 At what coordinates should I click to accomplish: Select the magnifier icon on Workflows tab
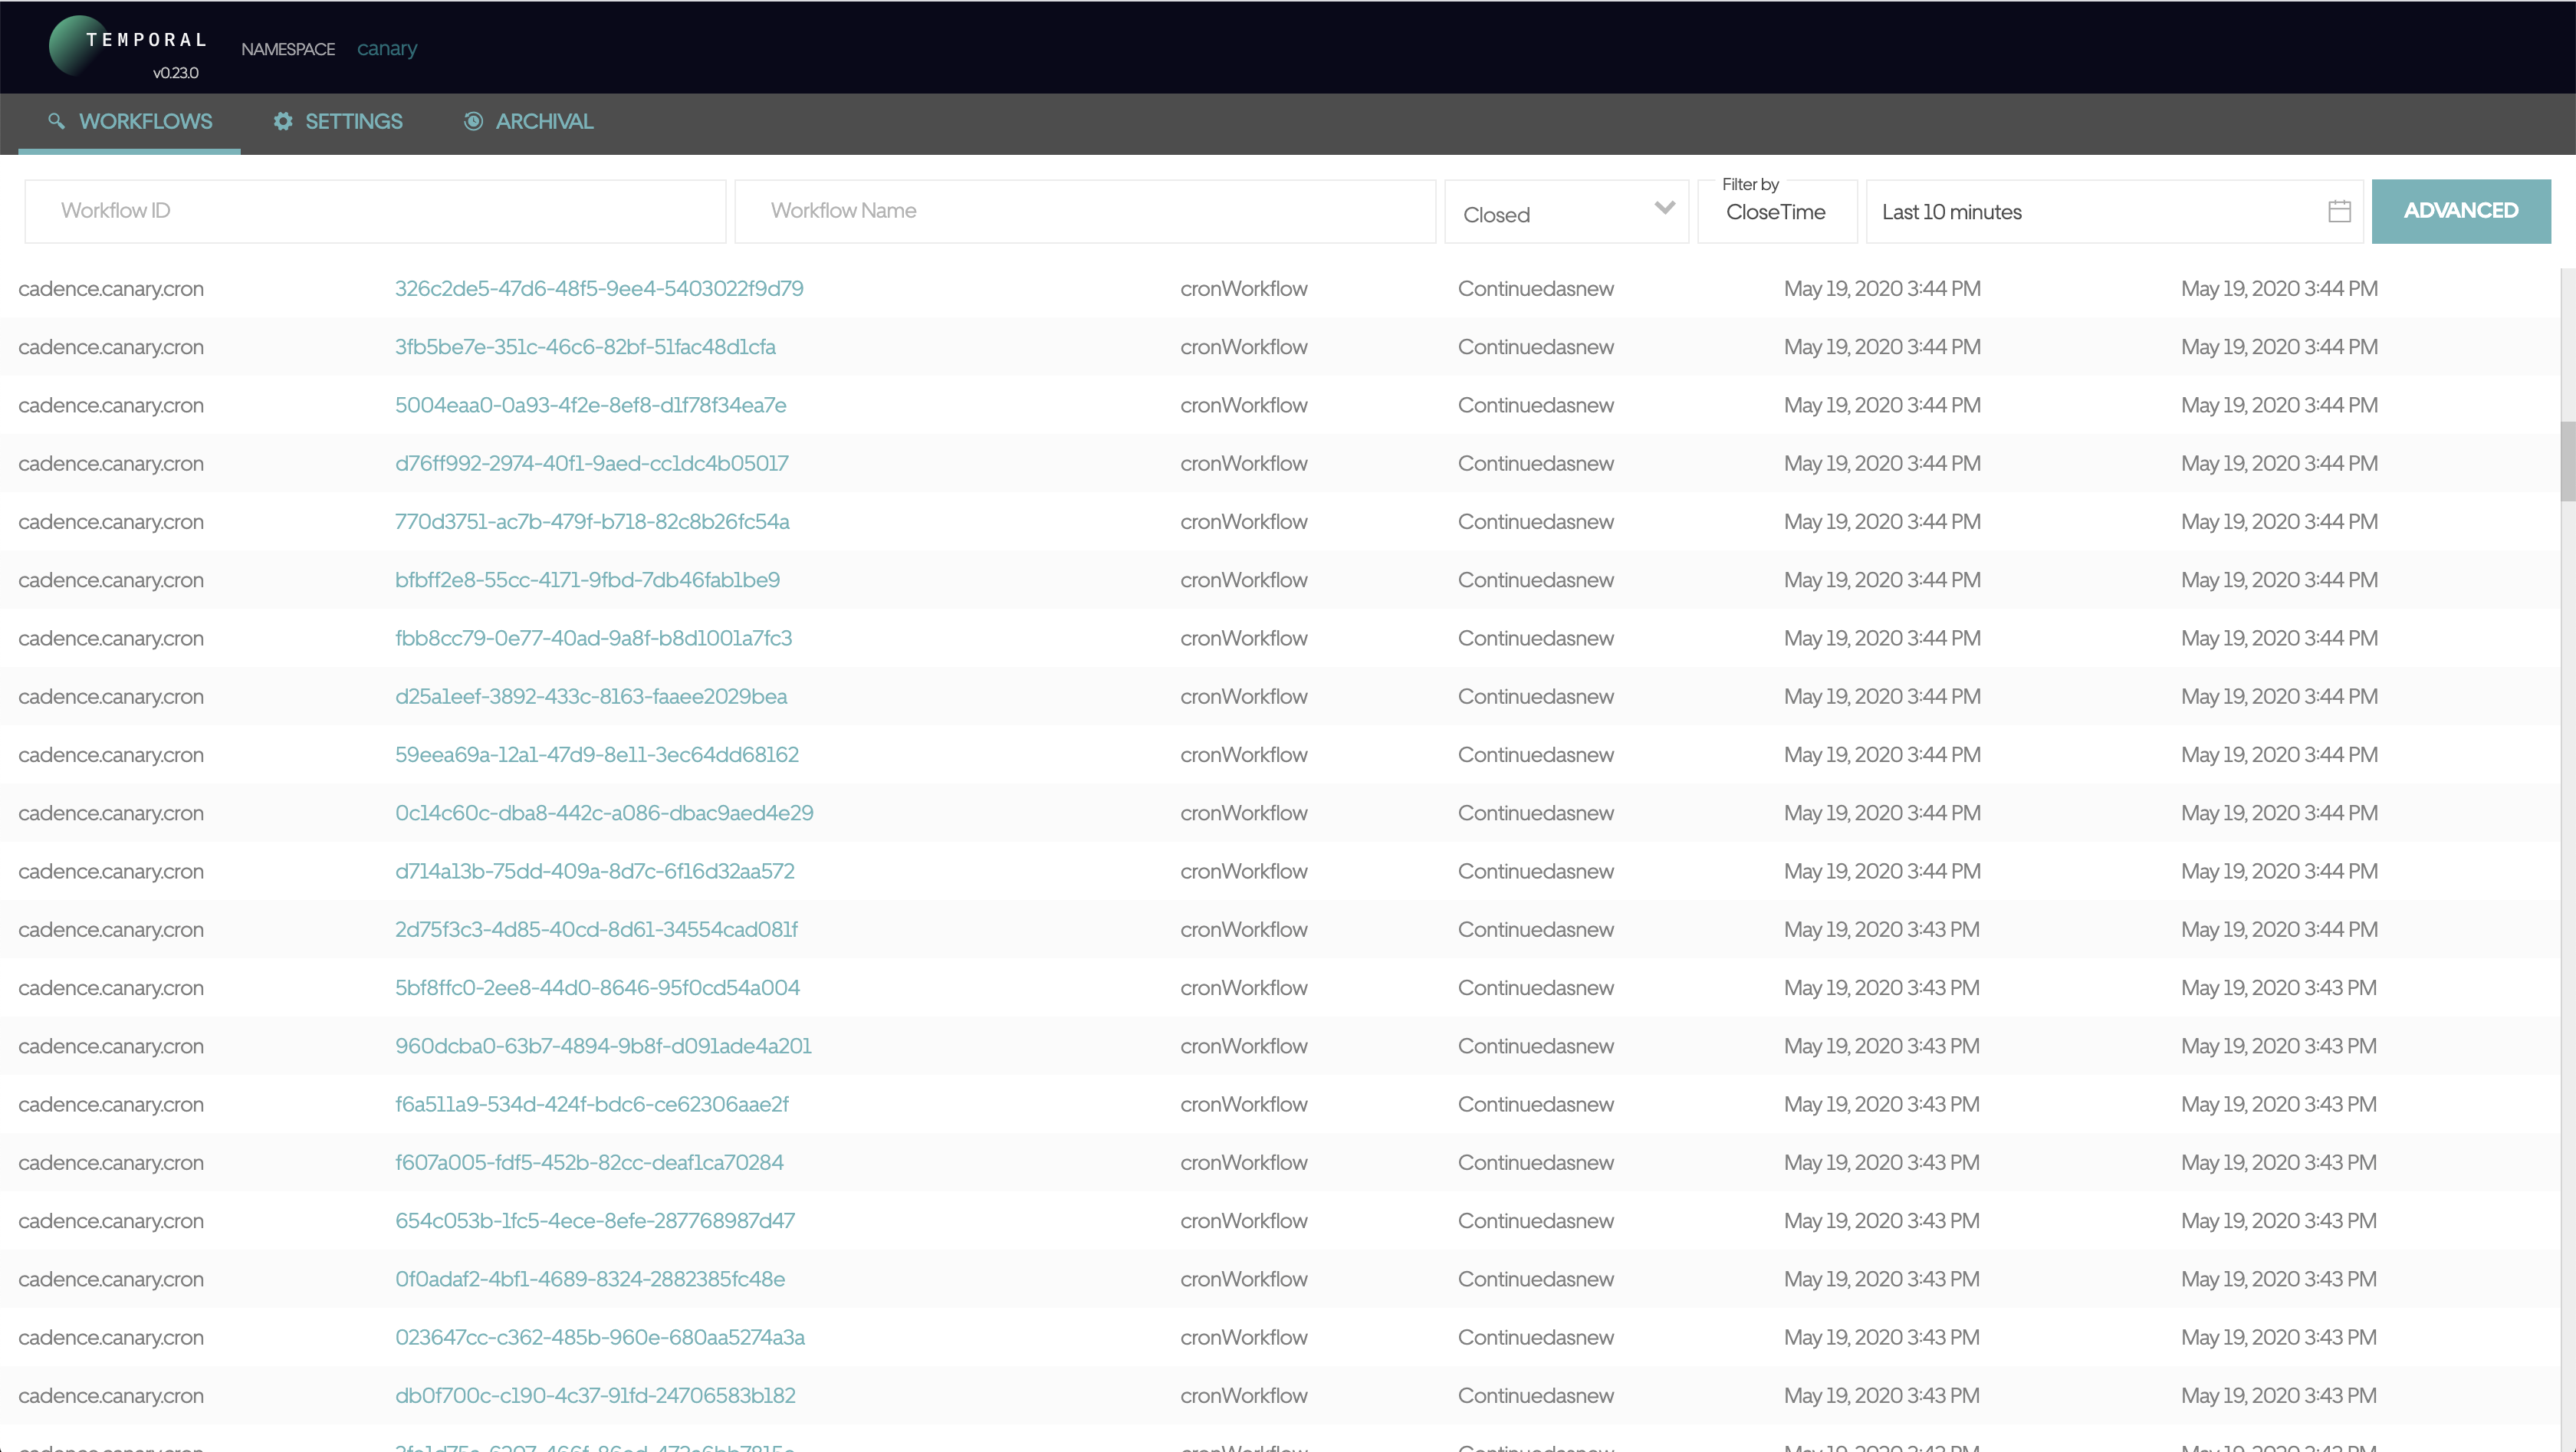(57, 121)
